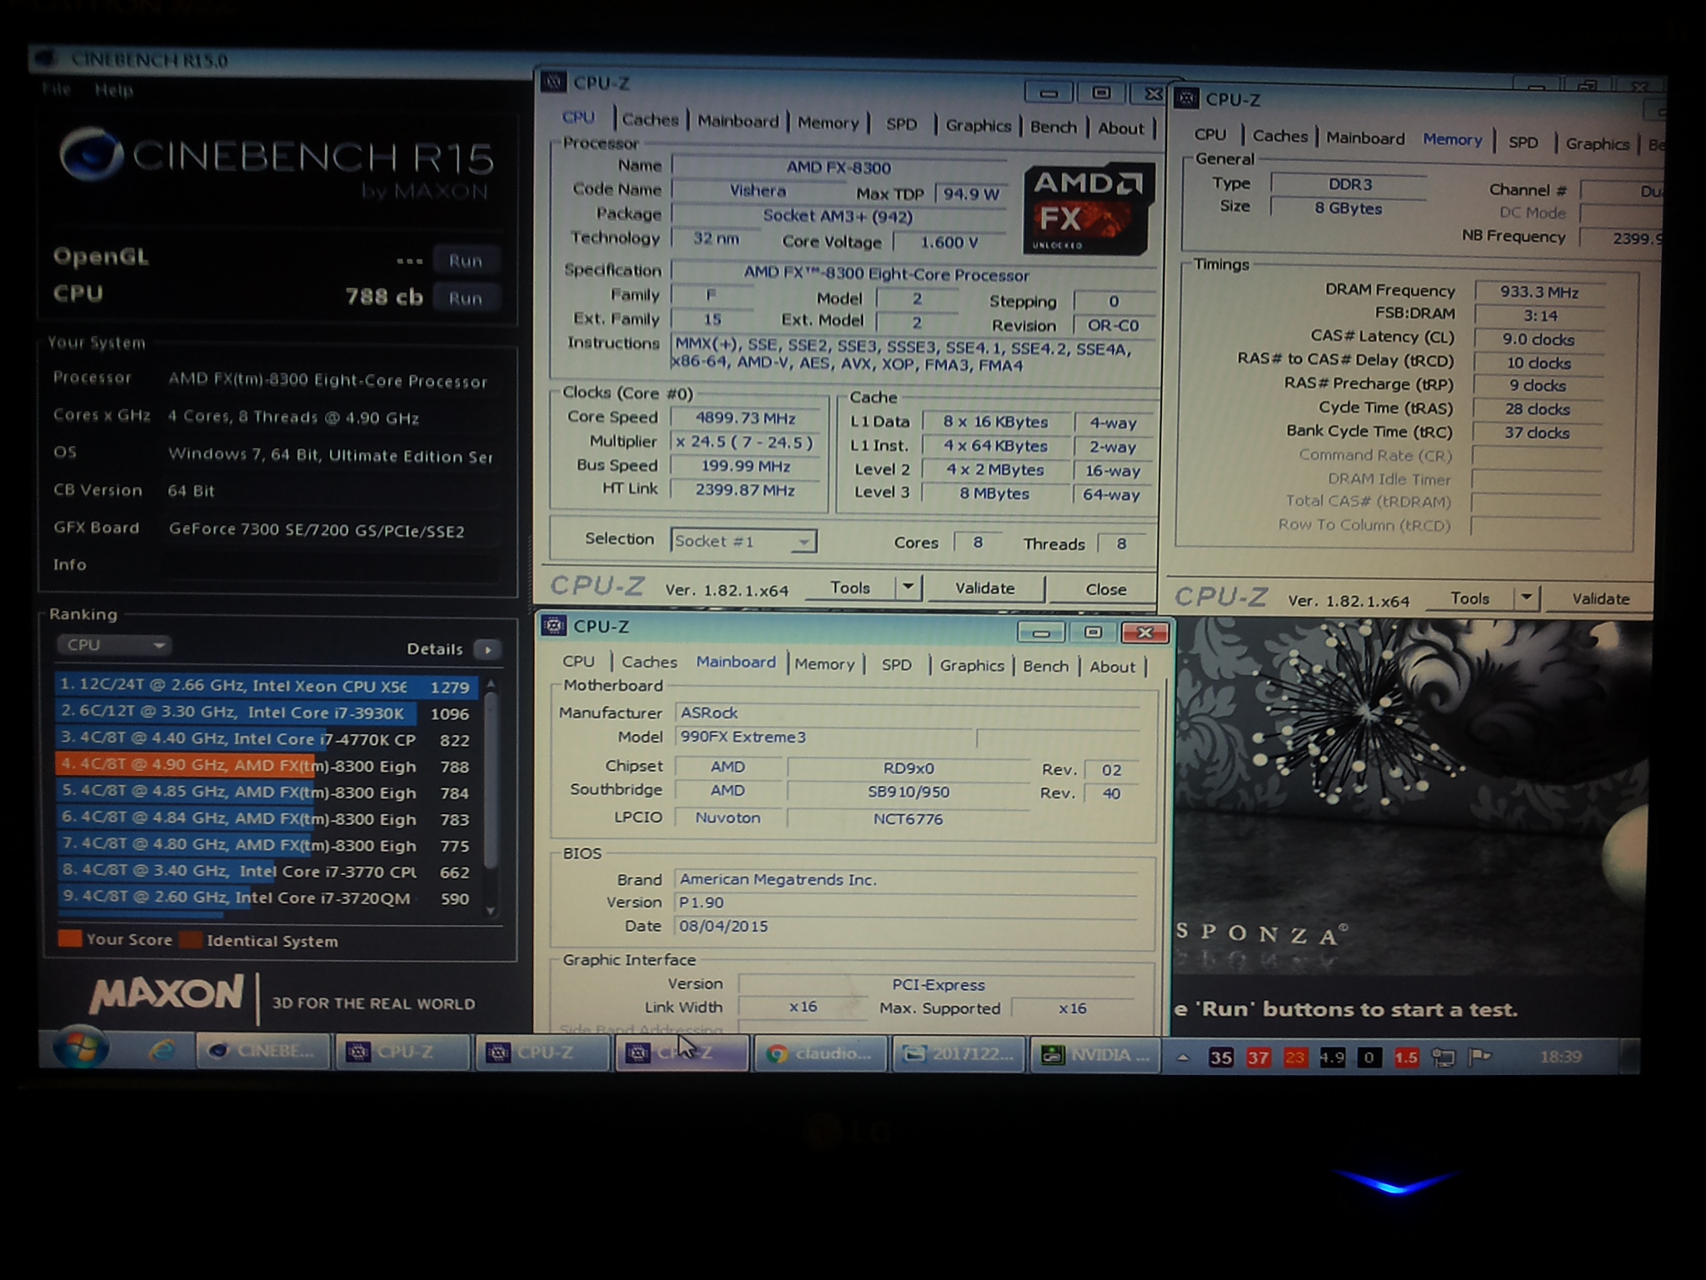Click Validate in CPU tab window

[985, 588]
